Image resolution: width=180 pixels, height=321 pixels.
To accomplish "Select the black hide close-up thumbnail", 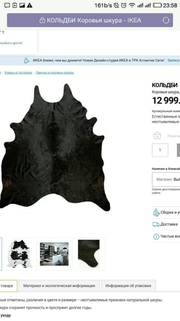I will coord(89,254).
